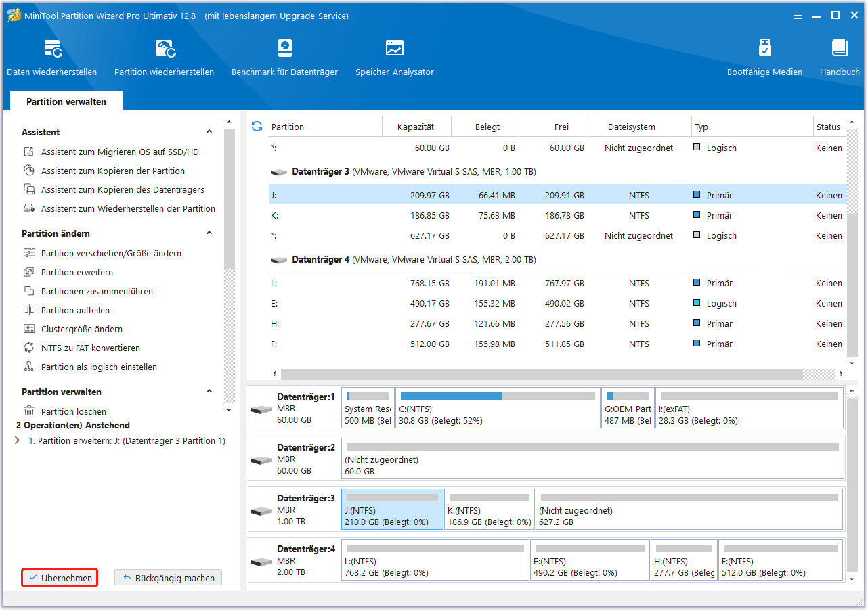The height and width of the screenshot is (611, 868).
Task: Select G:OEM-Part block on Datenträger 1
Action: coord(628,408)
